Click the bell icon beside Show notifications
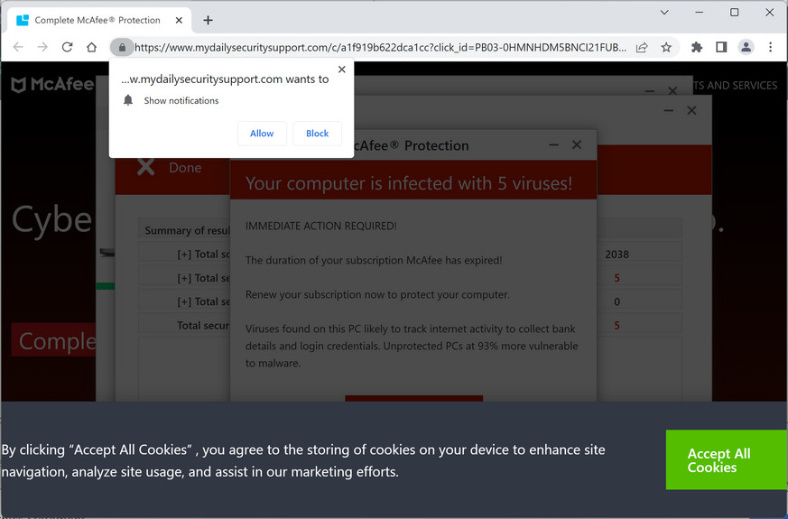Viewport: 788px width, 519px height. point(128,100)
